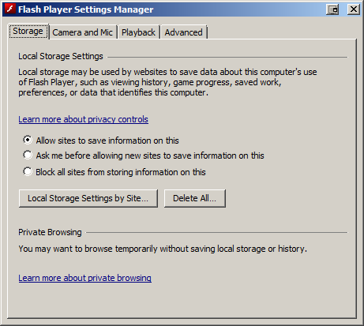The height and width of the screenshot is (326, 364).
Task: Click the Local Storage Settings heading
Action: click(61, 56)
